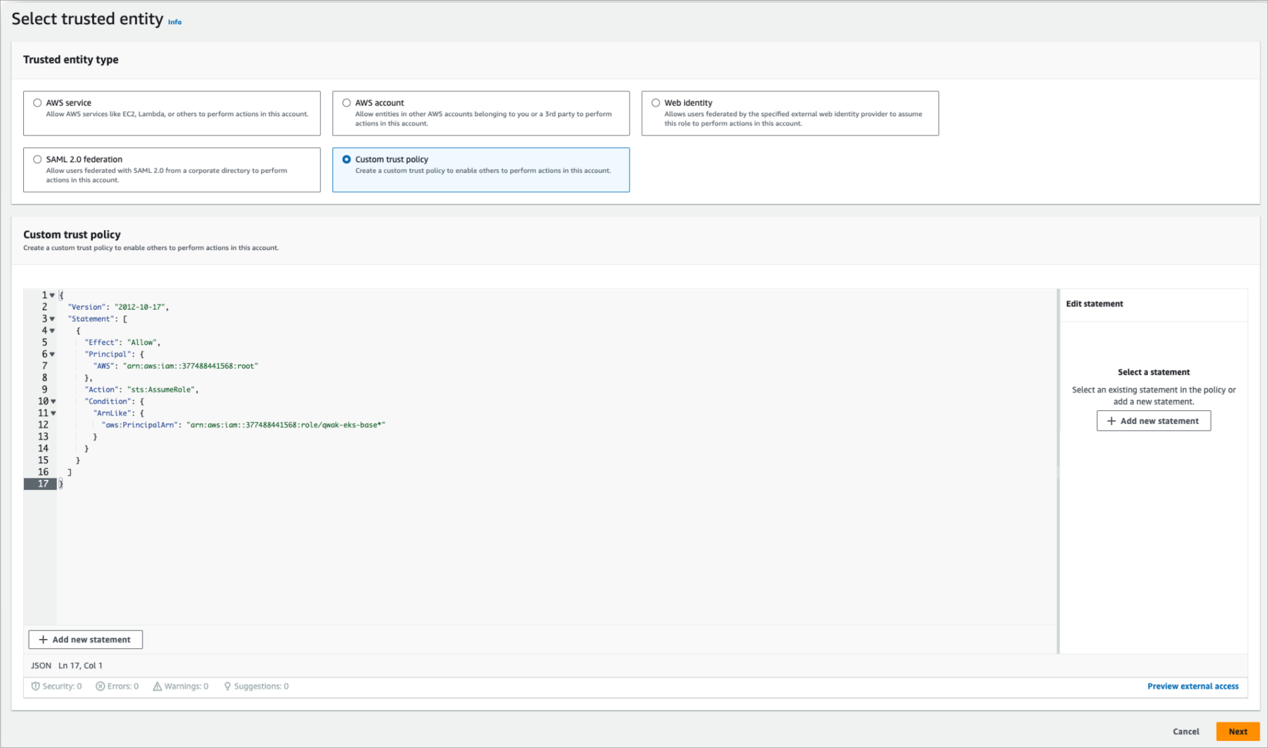1268x748 pixels.
Task: Click the Cancel button
Action: (1186, 731)
